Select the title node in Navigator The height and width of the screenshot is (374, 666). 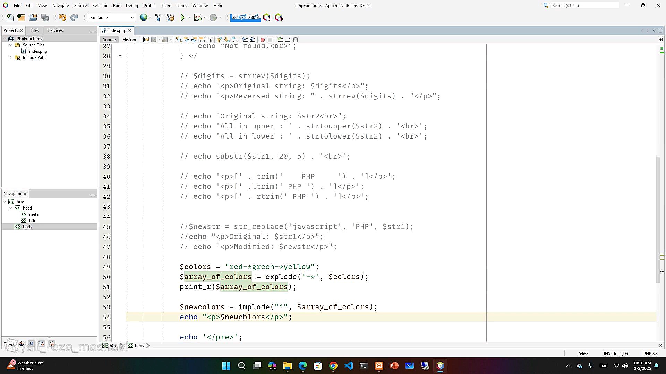33,221
